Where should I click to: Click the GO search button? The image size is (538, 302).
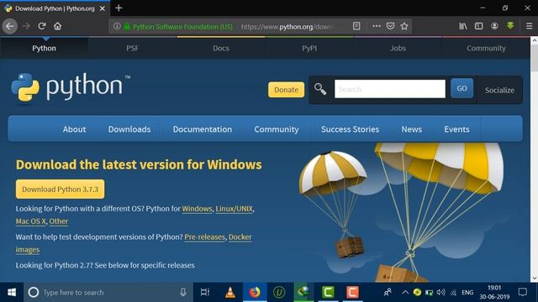[462, 88]
